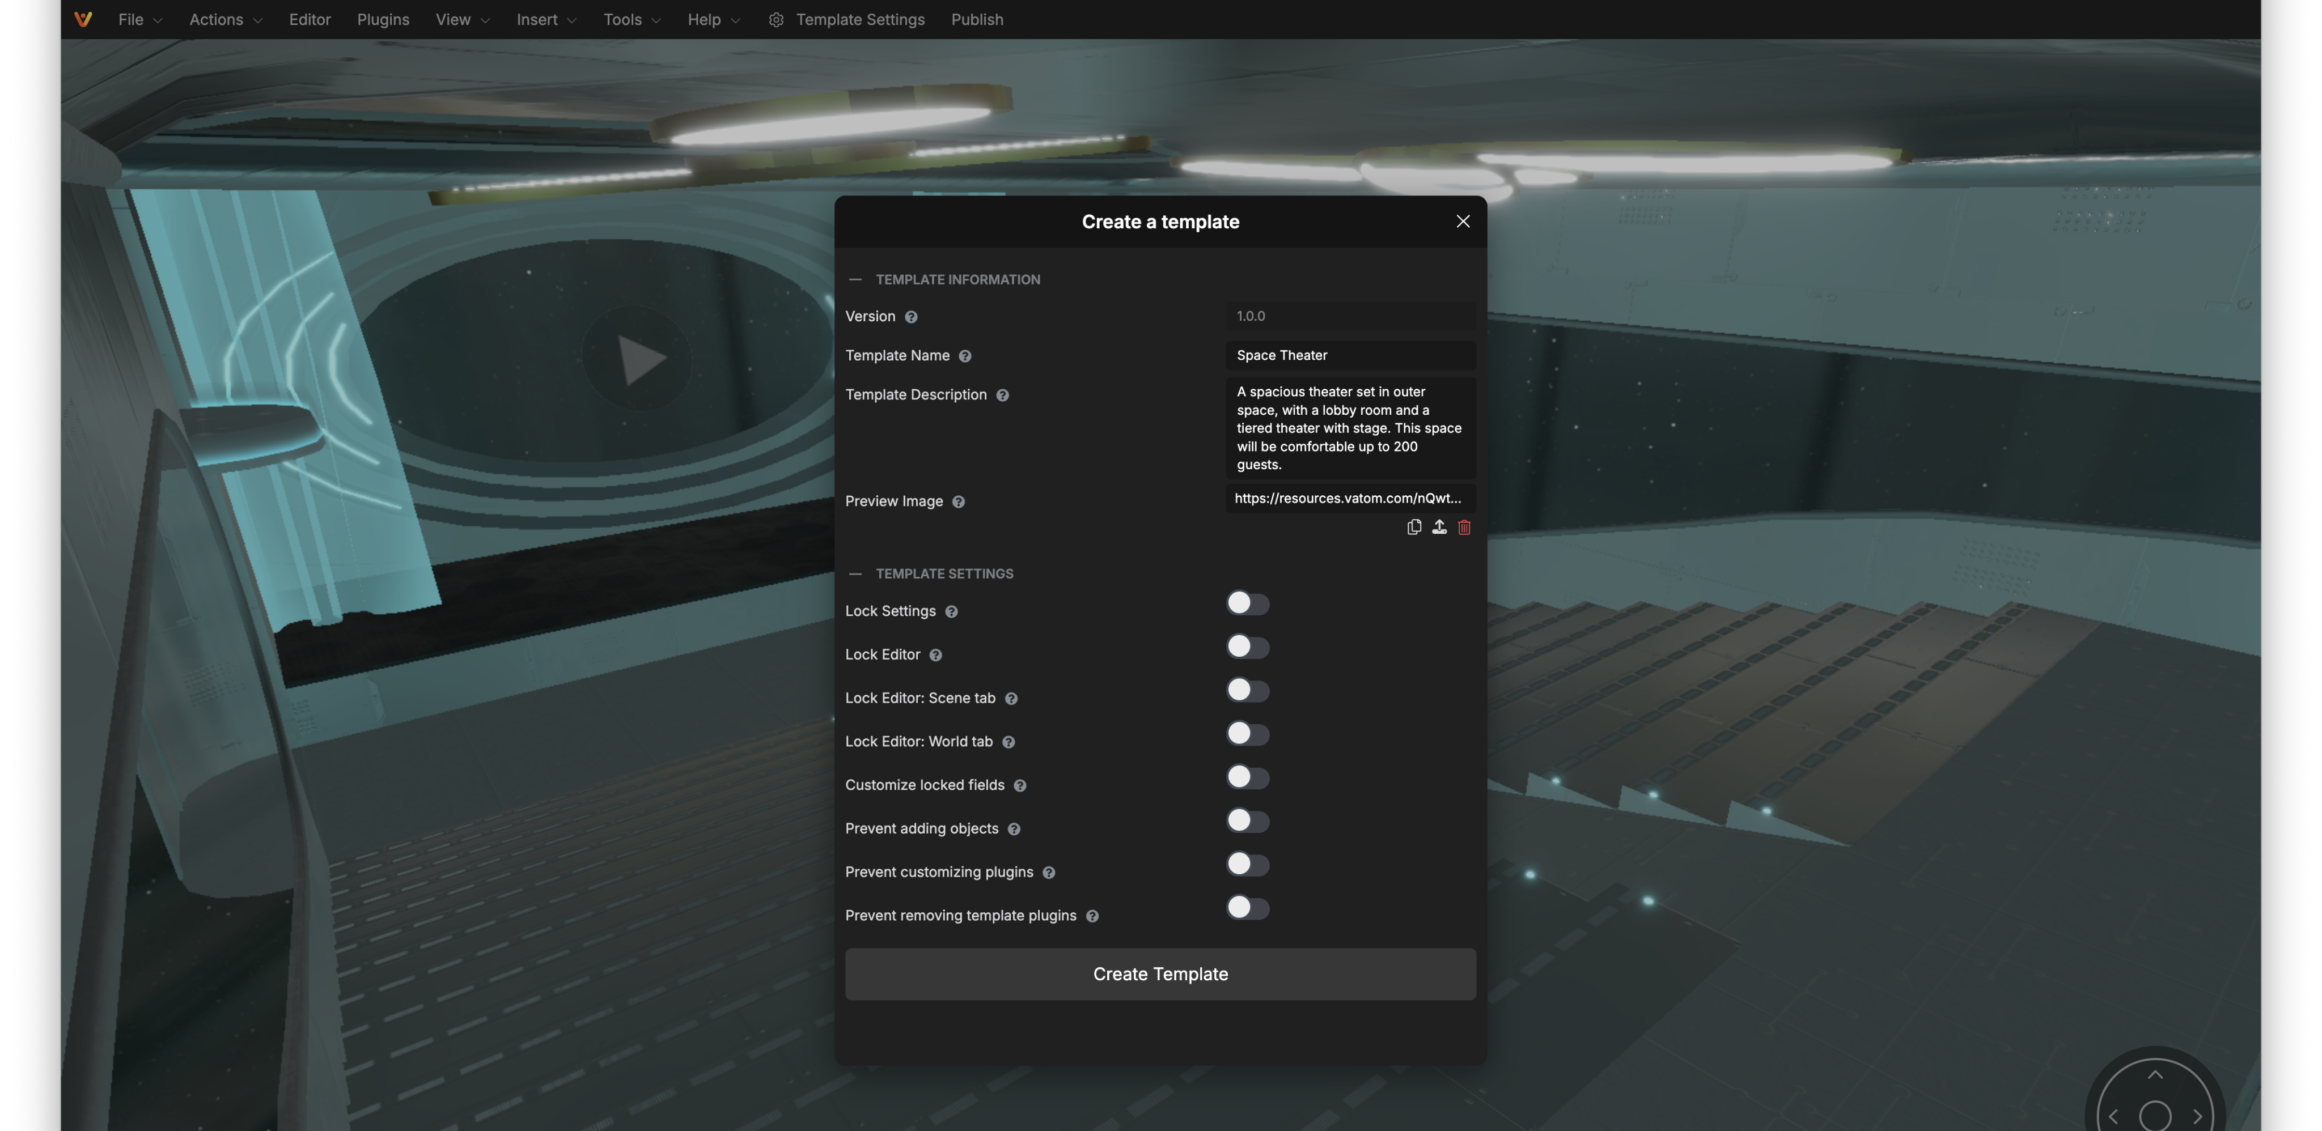Image resolution: width=2322 pixels, height=1131 pixels.
Task: Open the Actions dropdown menu
Action: pyautogui.click(x=226, y=20)
